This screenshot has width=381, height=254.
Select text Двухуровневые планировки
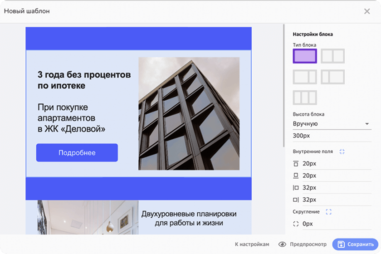tap(189, 218)
